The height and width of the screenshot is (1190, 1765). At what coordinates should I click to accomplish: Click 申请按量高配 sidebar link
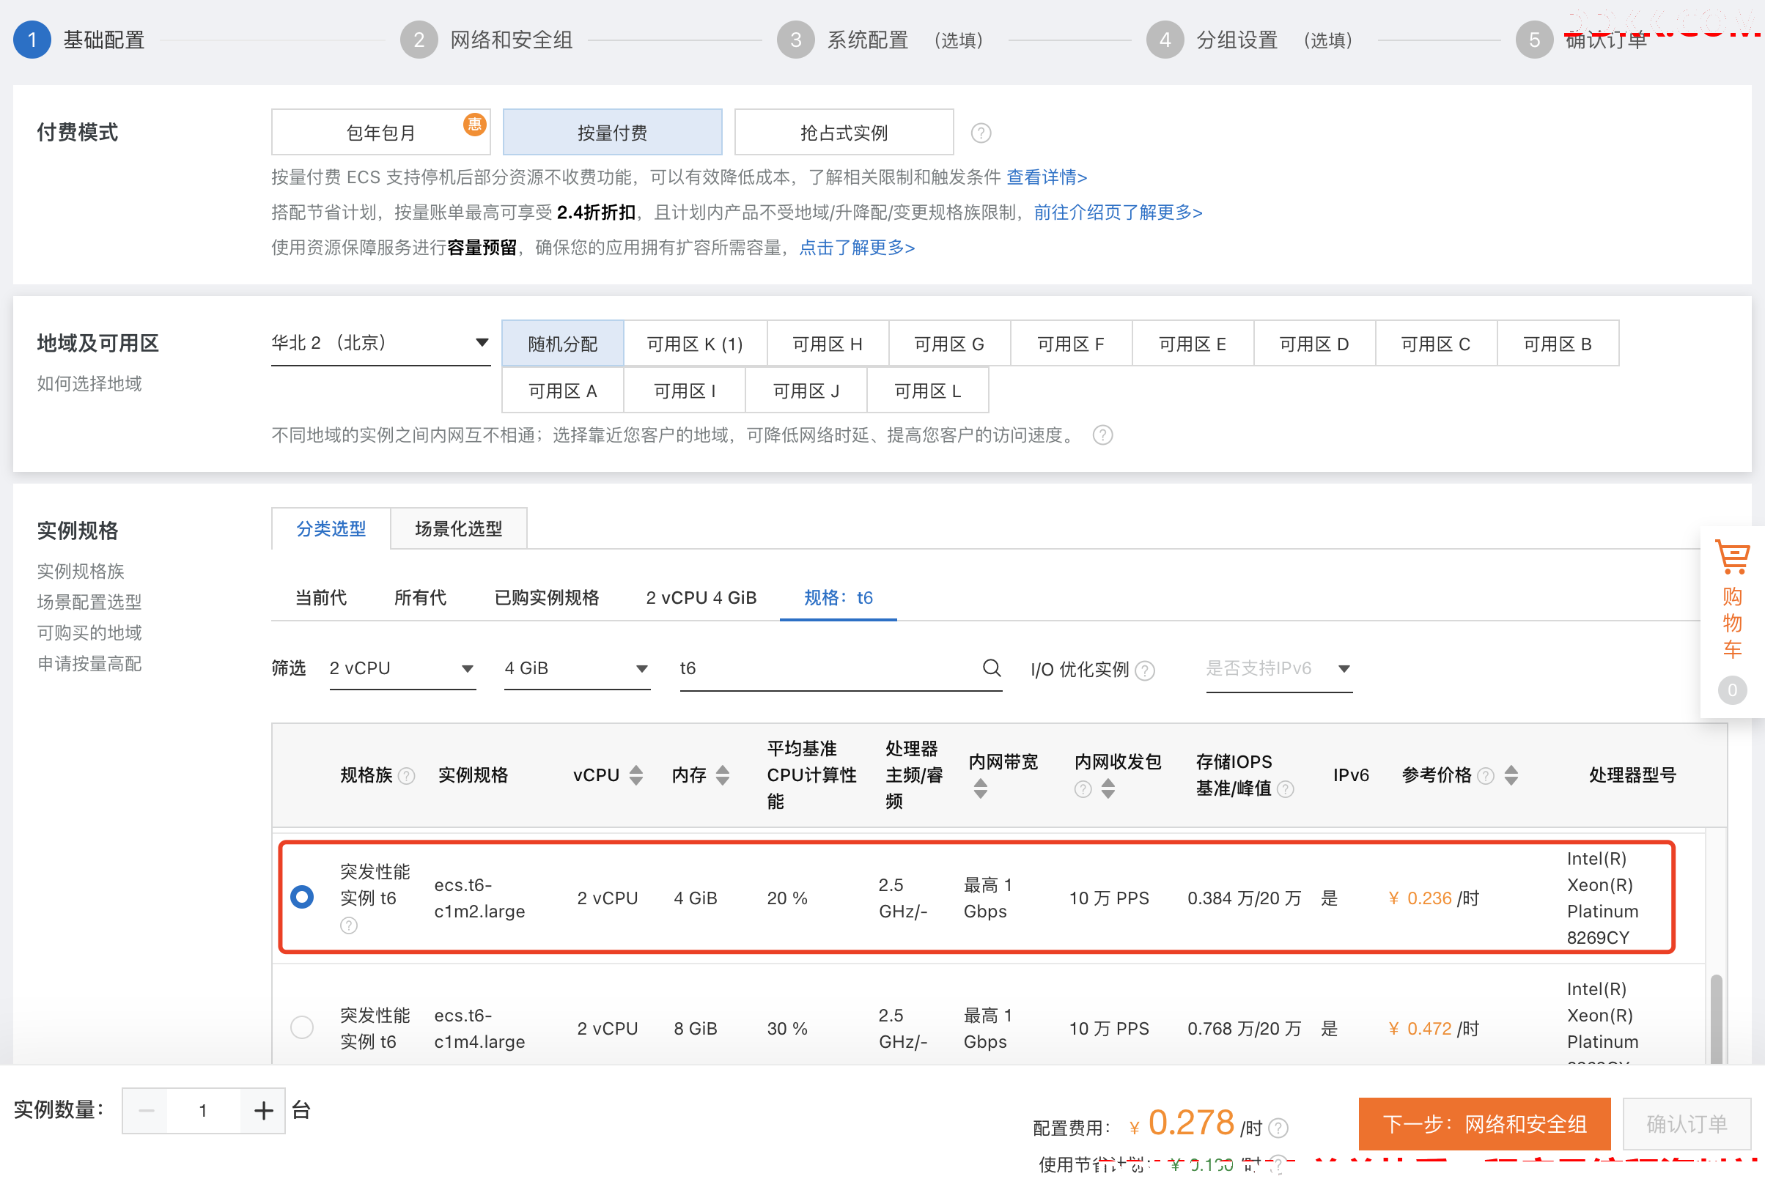click(89, 663)
